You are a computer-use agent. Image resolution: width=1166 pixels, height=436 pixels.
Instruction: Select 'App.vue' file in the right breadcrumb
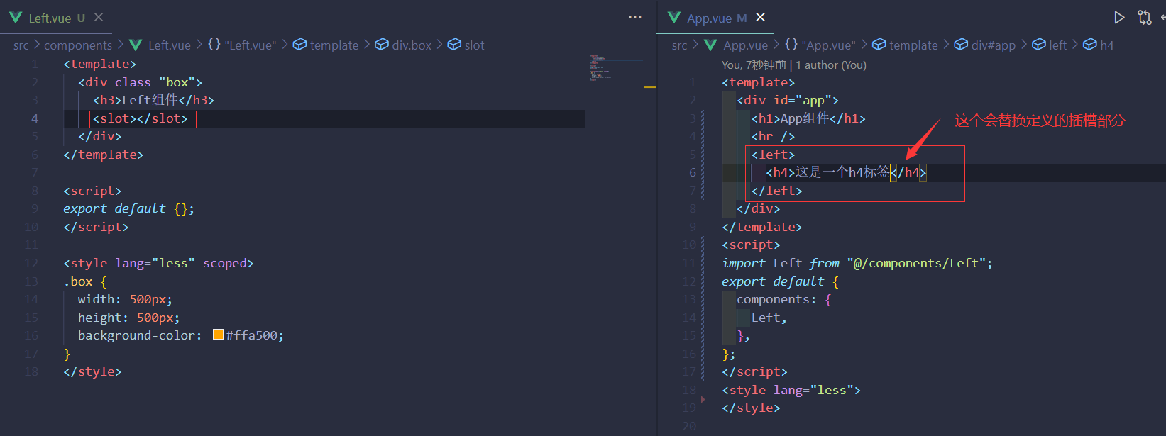coord(746,45)
